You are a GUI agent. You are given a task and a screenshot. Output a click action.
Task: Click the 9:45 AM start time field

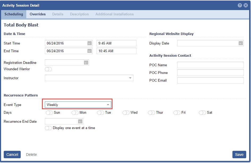pos(116,43)
